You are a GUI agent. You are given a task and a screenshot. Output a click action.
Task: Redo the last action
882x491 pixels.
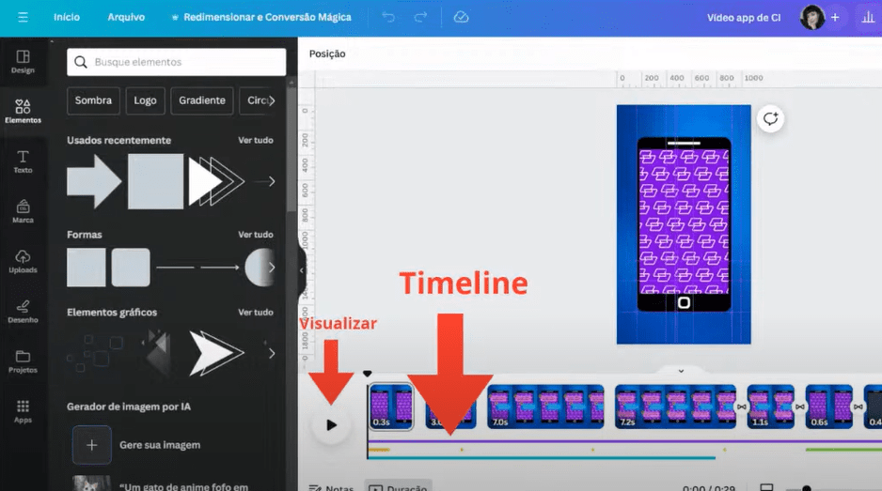tap(420, 18)
